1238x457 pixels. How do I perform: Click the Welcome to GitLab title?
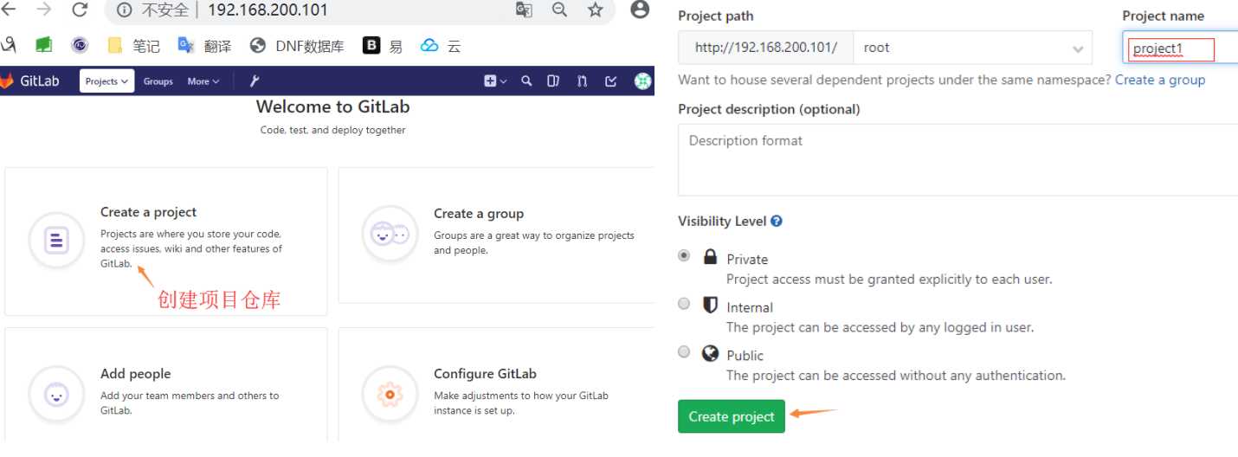coord(333,107)
